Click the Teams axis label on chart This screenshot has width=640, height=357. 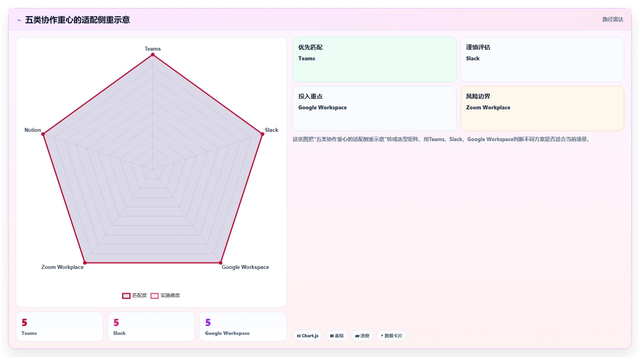click(x=153, y=49)
